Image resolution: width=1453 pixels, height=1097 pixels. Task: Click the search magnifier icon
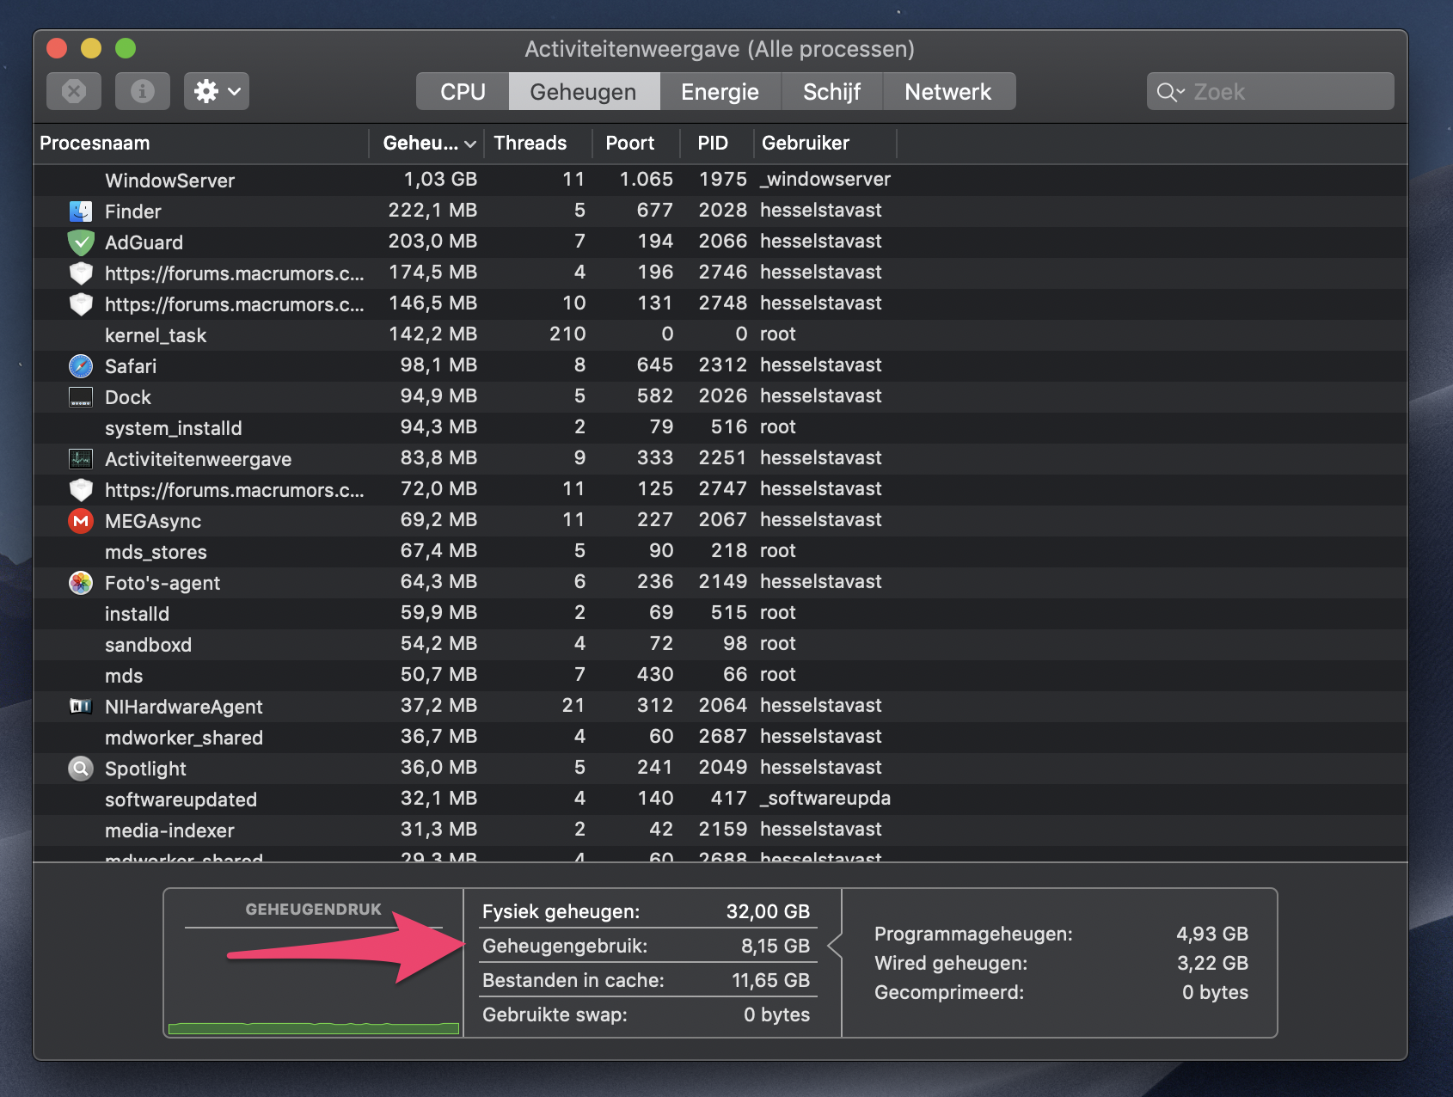pyautogui.click(x=1169, y=92)
